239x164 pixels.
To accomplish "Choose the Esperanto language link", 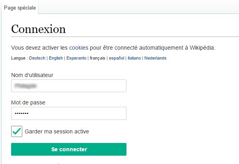I will [76, 58].
